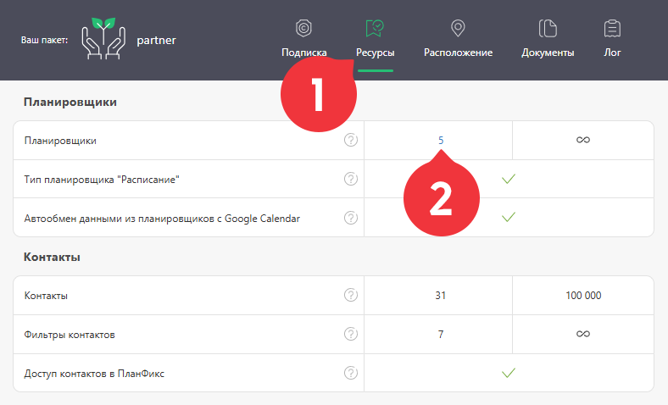Show help for the Google Calendar autoexchange row
668x405 pixels.
pos(351,218)
